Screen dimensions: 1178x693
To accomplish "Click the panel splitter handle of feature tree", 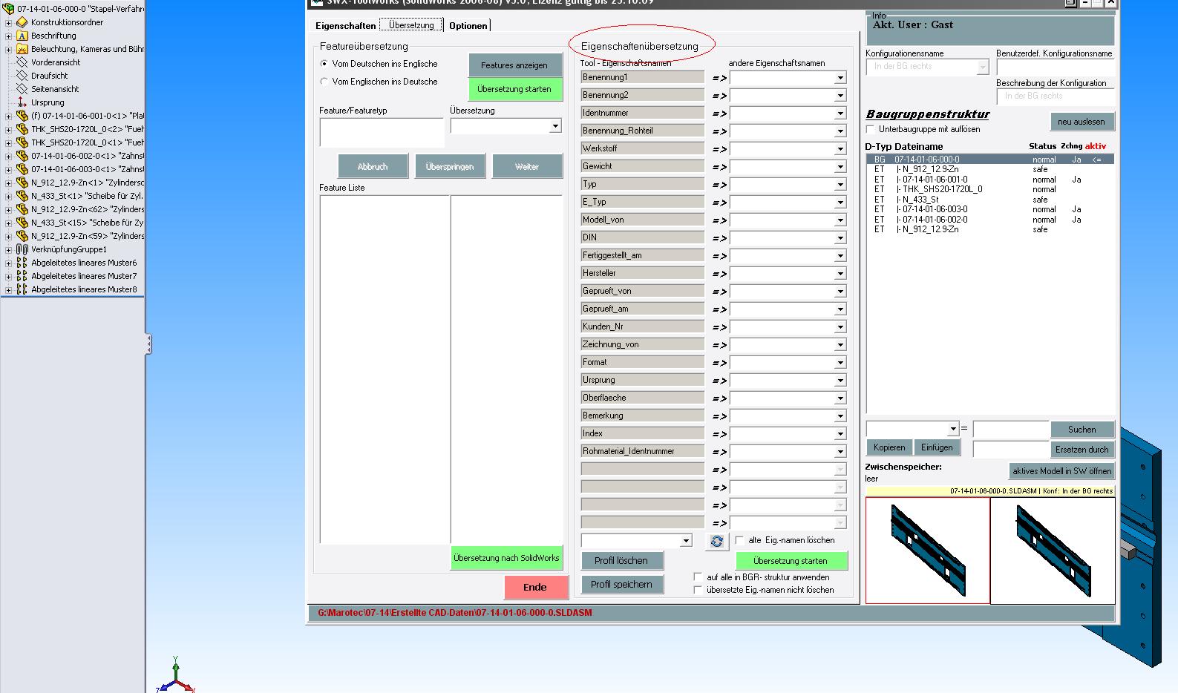I will point(148,344).
